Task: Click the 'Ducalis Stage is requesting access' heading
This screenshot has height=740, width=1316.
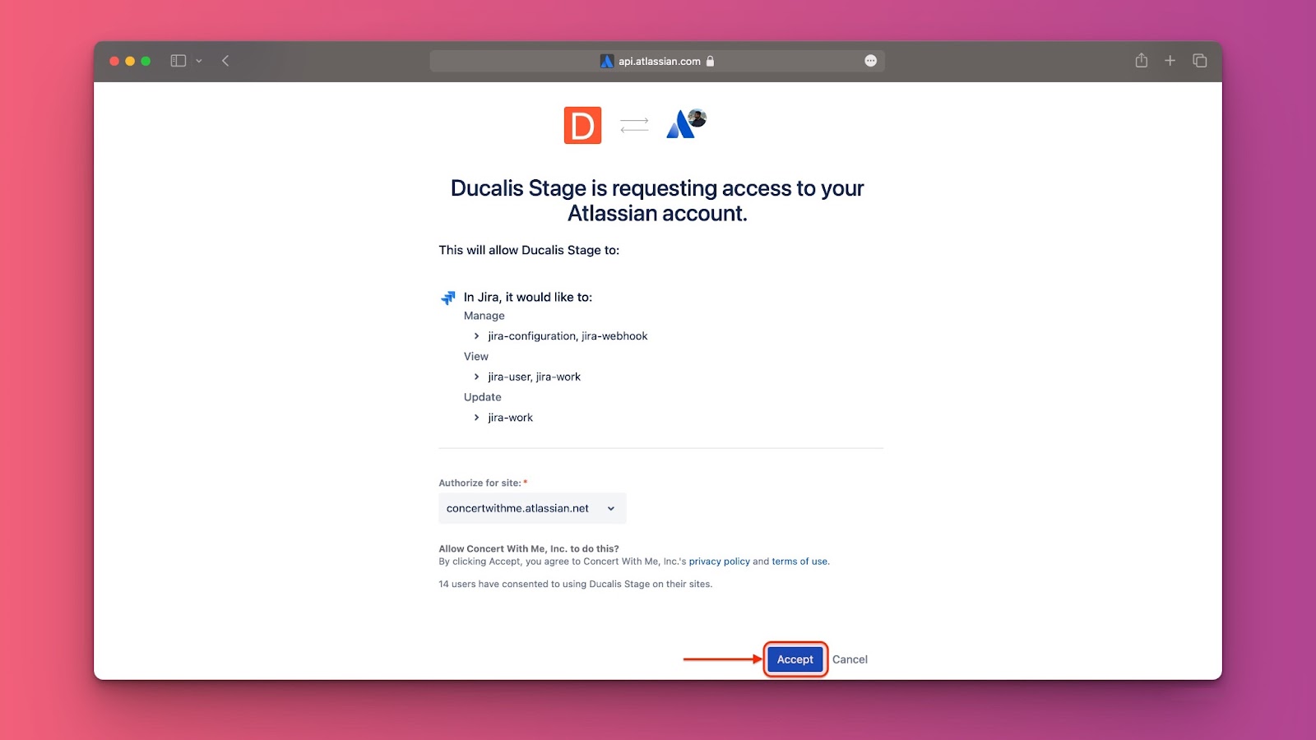Action: [x=657, y=201]
